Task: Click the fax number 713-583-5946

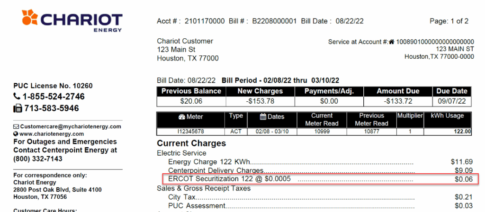Action: tap(52, 108)
